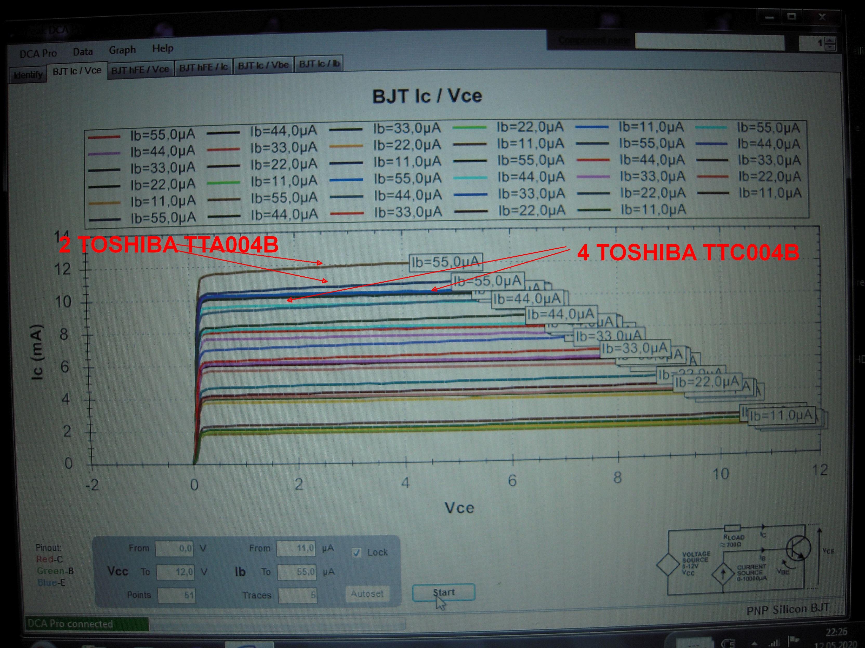Viewport: 865px width, 648px height.
Task: Click the Green-B pinout label
Action: coord(55,571)
